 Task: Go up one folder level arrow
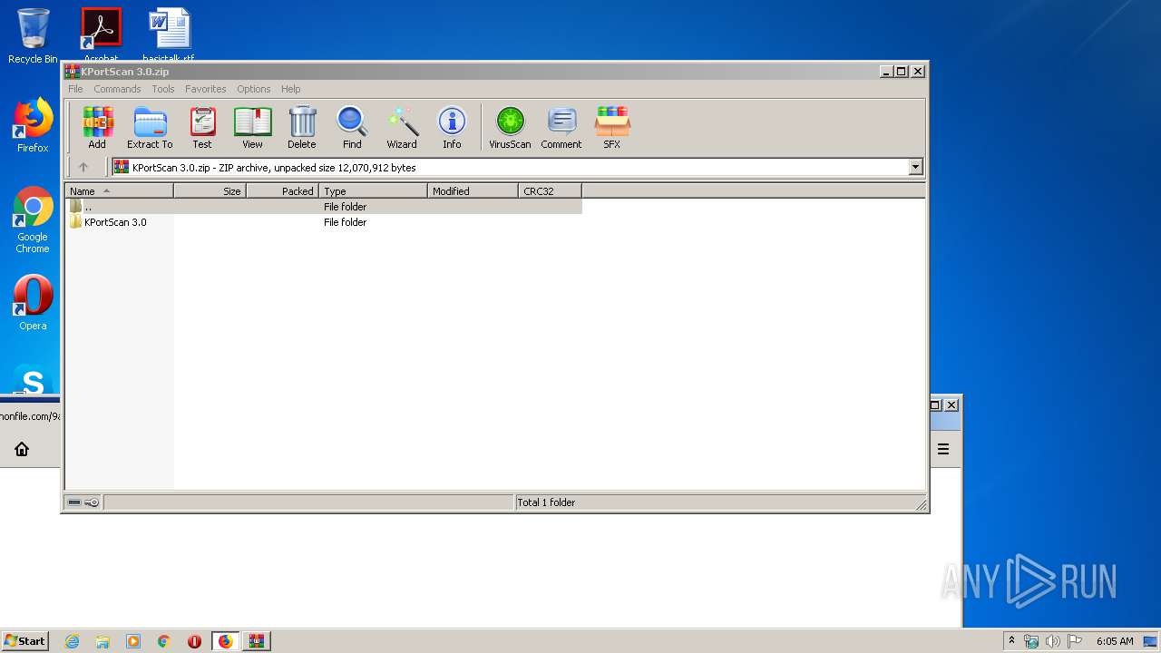(x=83, y=167)
